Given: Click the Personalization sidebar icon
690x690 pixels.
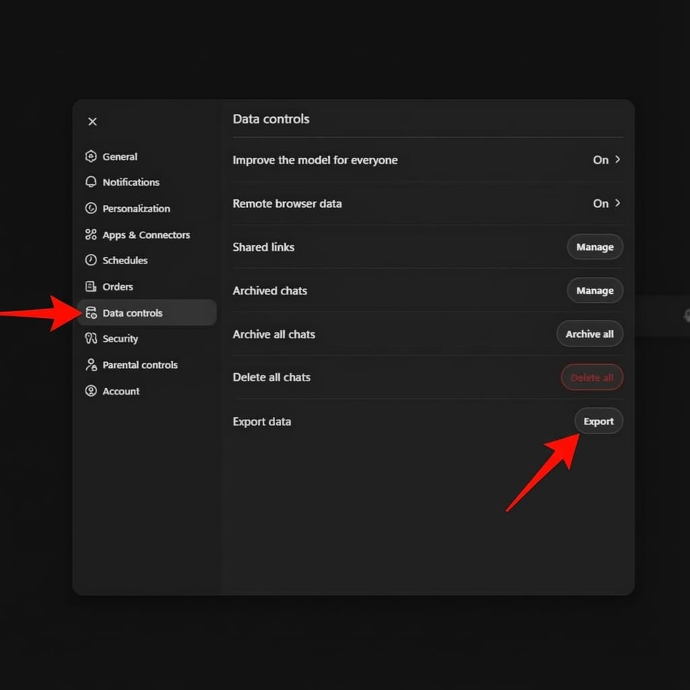Looking at the screenshot, I should click(x=92, y=208).
